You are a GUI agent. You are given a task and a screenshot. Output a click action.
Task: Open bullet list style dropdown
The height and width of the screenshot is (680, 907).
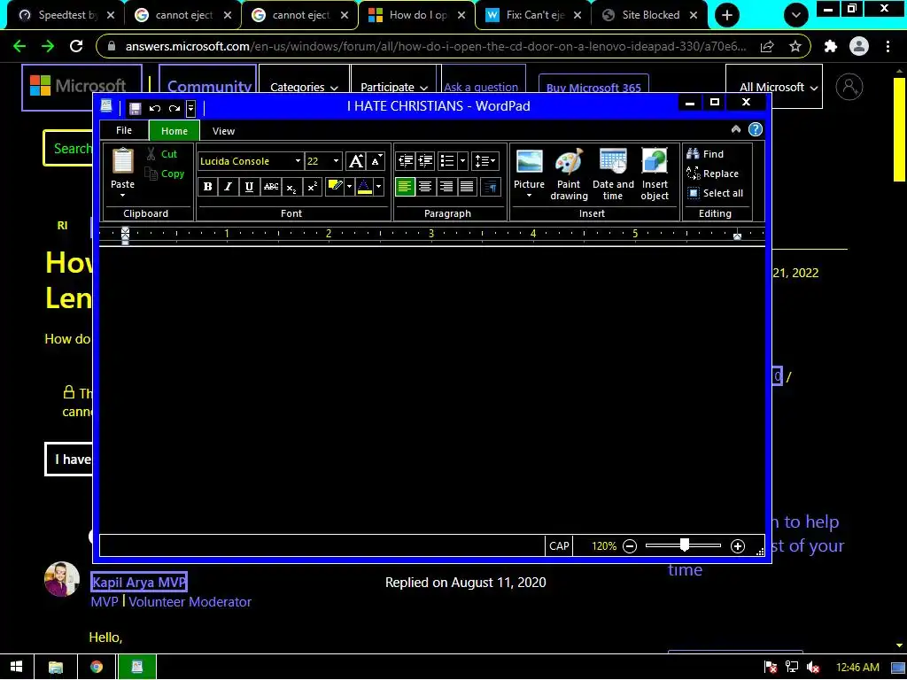point(462,161)
